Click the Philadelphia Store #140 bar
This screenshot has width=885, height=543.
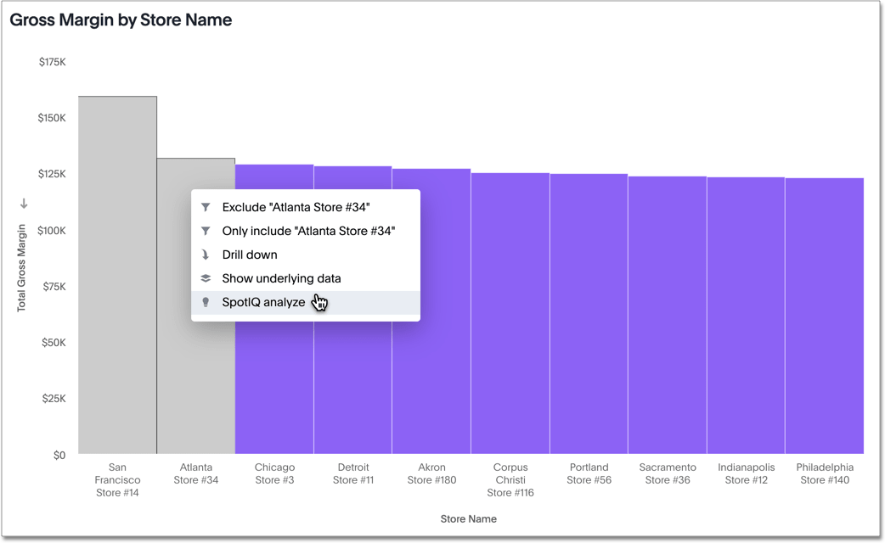(824, 316)
